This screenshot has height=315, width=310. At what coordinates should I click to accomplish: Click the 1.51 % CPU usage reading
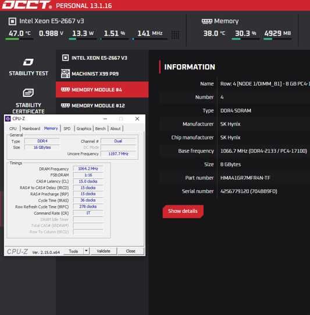click(x=115, y=33)
